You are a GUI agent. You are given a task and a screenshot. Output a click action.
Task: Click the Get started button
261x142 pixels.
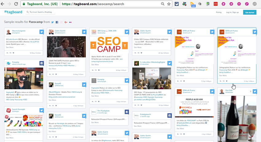click(x=250, y=12)
